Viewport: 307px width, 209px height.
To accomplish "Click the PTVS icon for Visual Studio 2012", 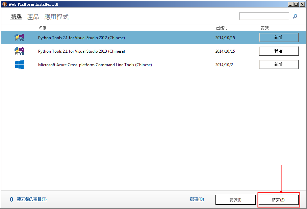I will [x=19, y=37].
